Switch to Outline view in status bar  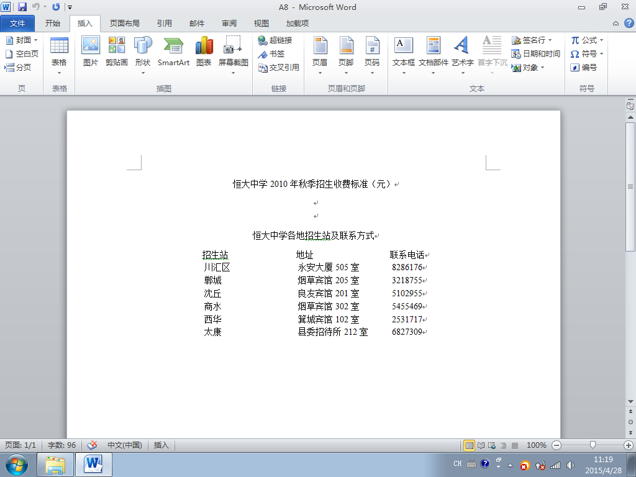point(503,445)
